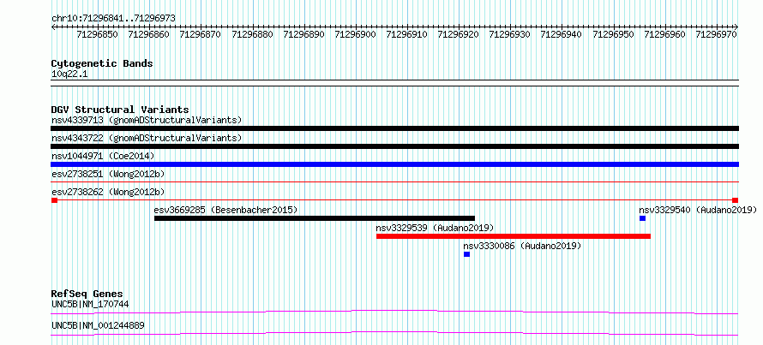Click the black esv3669285 Besenbacher2015 bar
Image resolution: width=763 pixels, height=345 pixels.
tap(315, 218)
